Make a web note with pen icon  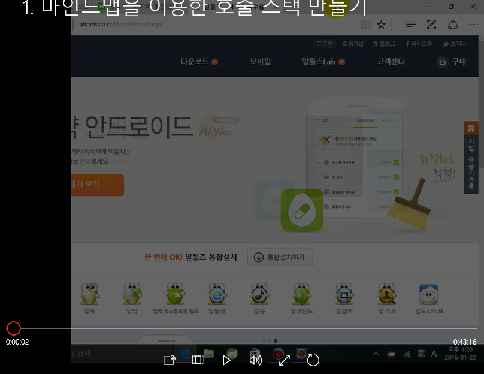[431, 25]
